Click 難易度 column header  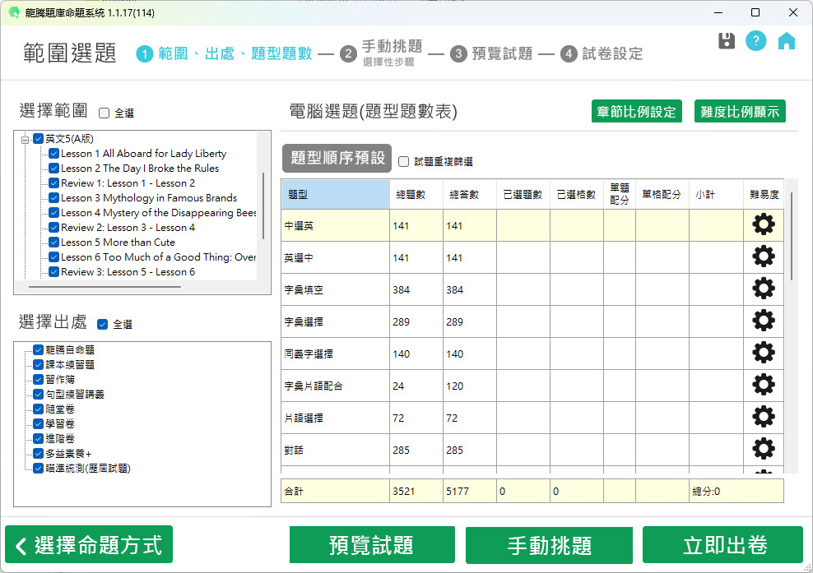click(764, 194)
